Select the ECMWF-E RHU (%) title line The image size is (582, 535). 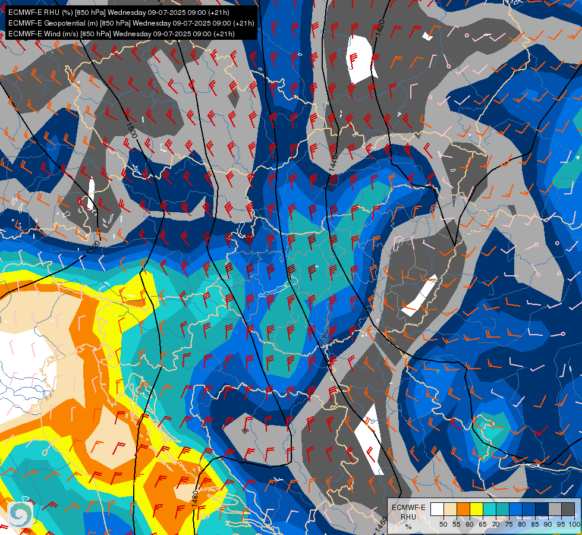pyautogui.click(x=119, y=12)
